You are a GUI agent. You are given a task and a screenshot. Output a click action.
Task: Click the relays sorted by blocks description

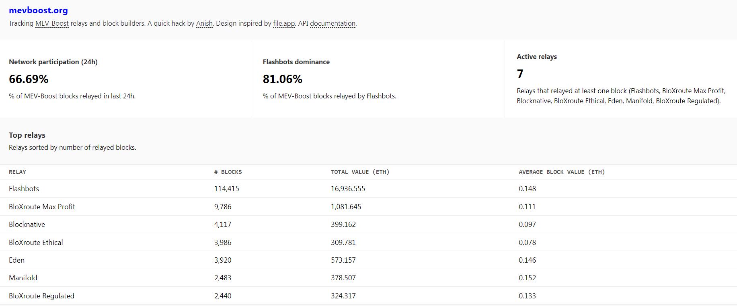point(72,148)
